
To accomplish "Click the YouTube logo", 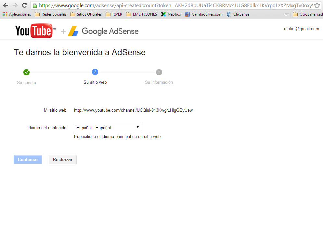I will tap(35, 31).
